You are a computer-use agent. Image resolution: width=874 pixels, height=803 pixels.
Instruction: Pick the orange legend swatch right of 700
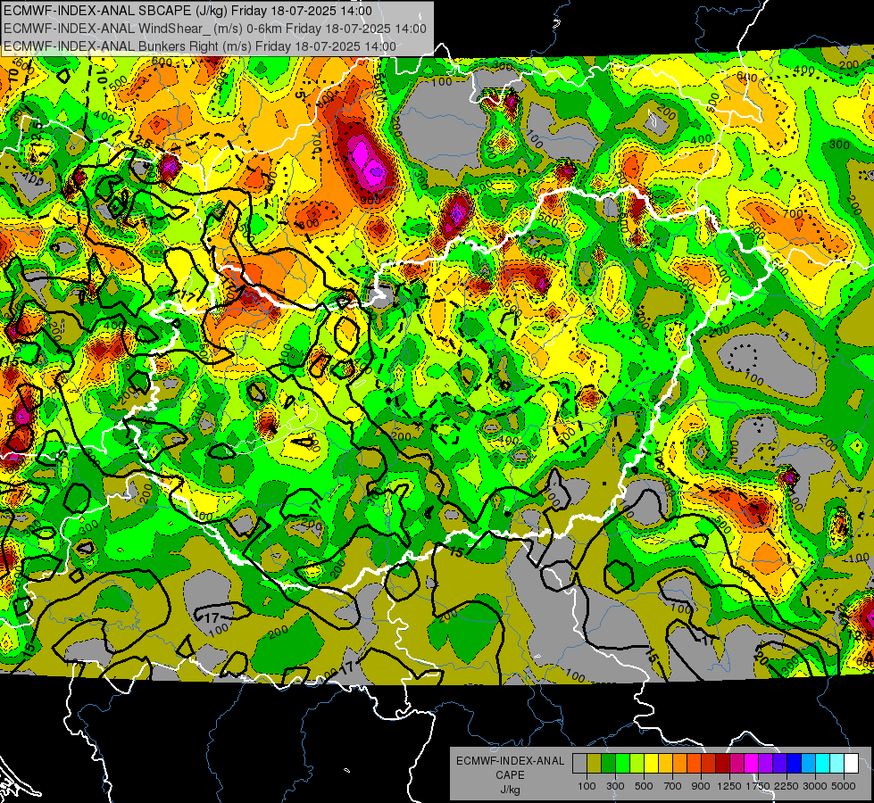679,764
